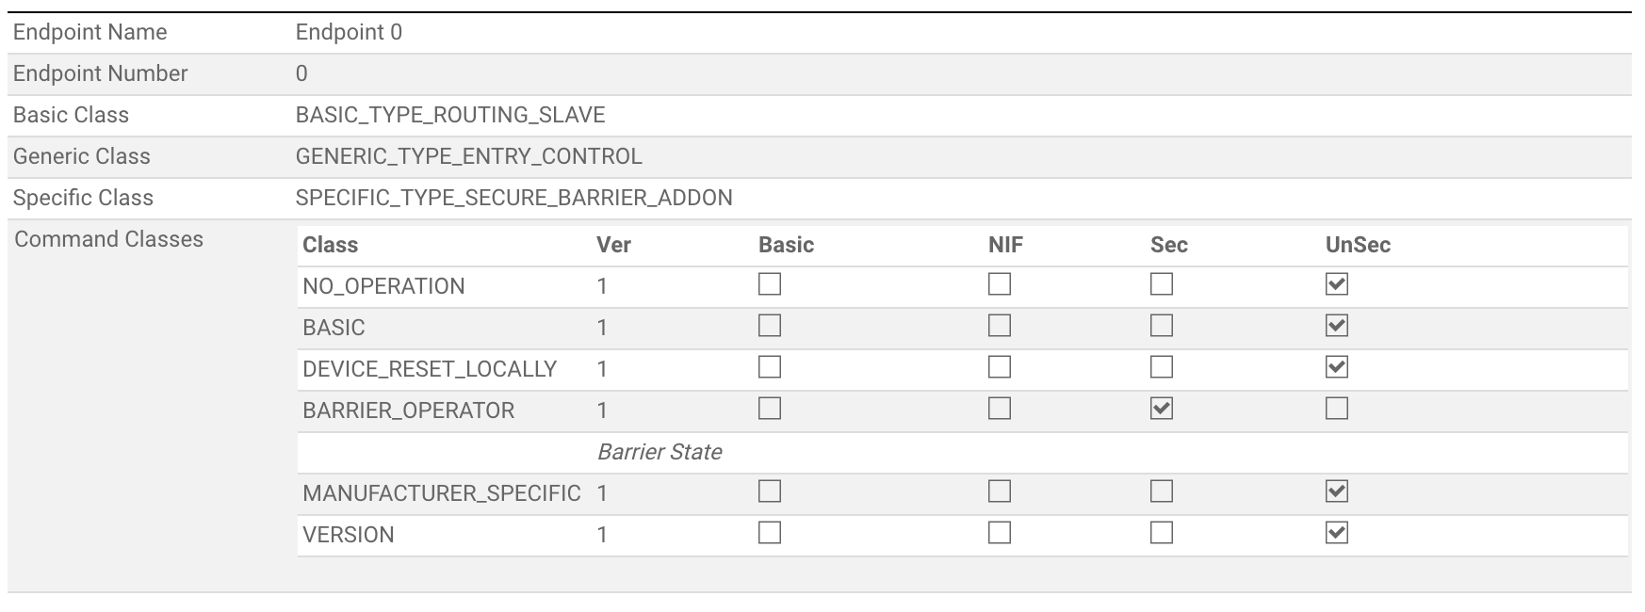The height and width of the screenshot is (612, 1645).
Task: Click the Barrier State label
Action: 659,452
